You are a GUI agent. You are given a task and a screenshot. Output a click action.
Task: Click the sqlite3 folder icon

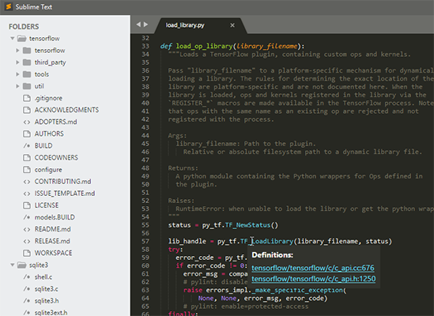(x=21, y=265)
